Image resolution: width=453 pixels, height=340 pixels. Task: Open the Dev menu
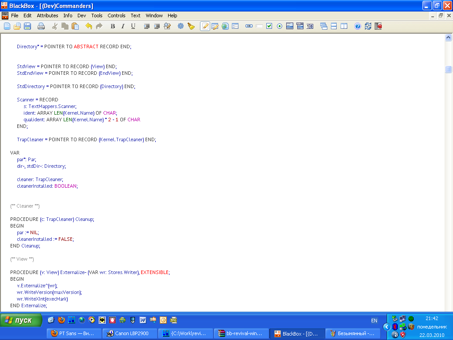click(82, 15)
